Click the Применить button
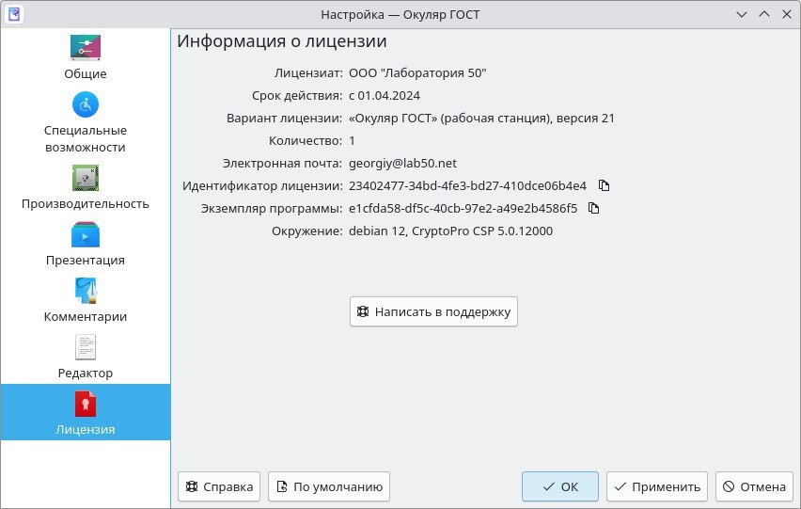This screenshot has width=801, height=509. pos(657,486)
